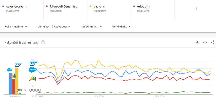
Task: Click the plus icon to add comparison term
Action: pyautogui.click(x=196, y=9)
